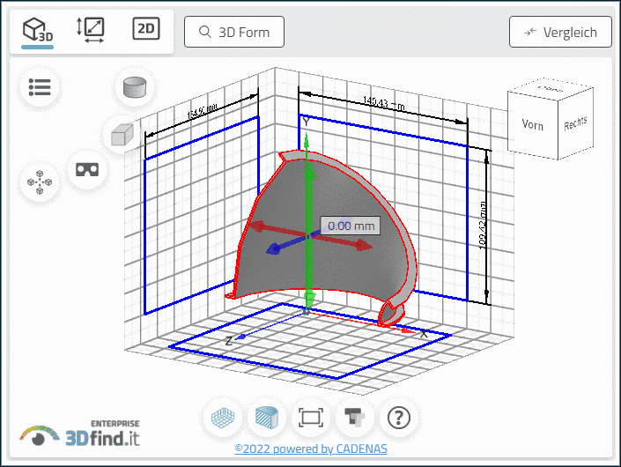621x467 pixels.
Task: Follow the powered by CADENAS link
Action: (x=311, y=448)
